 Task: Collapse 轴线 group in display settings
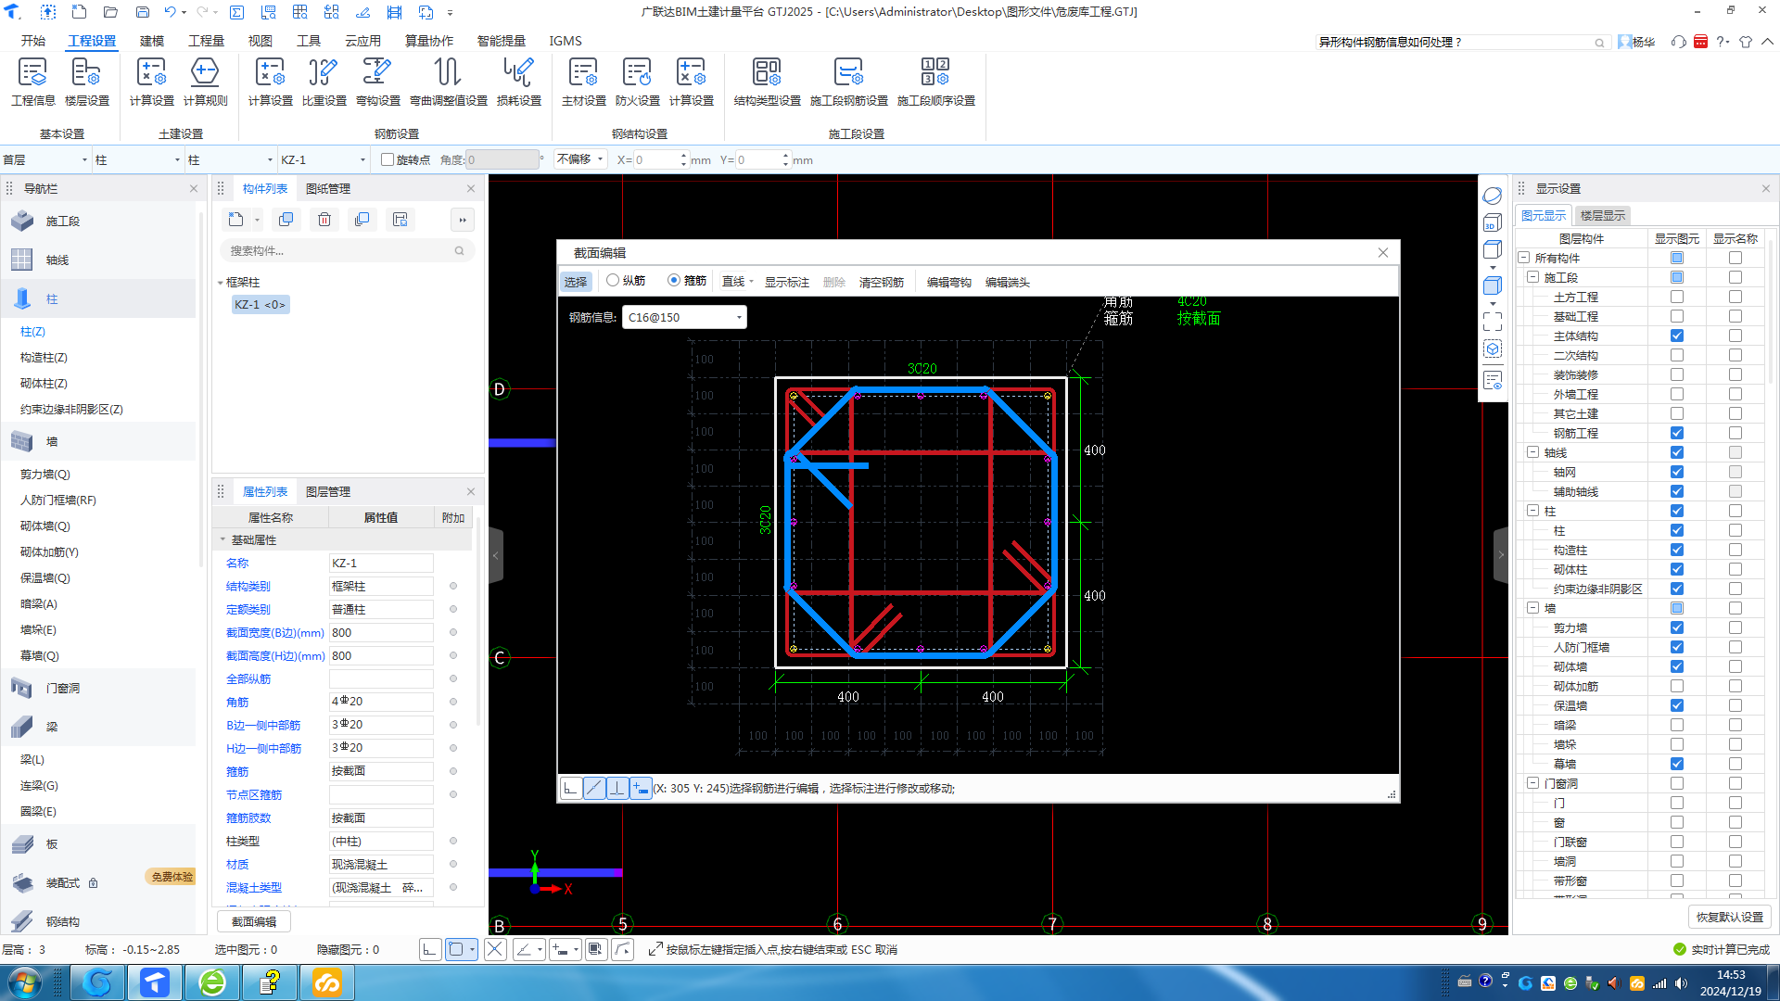tap(1532, 452)
